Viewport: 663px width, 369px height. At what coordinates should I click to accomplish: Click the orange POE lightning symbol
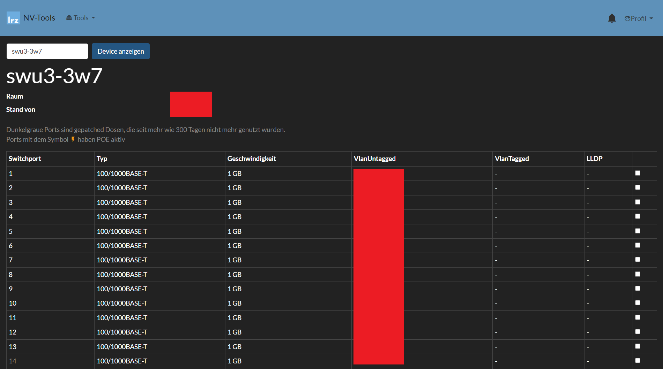tap(73, 139)
